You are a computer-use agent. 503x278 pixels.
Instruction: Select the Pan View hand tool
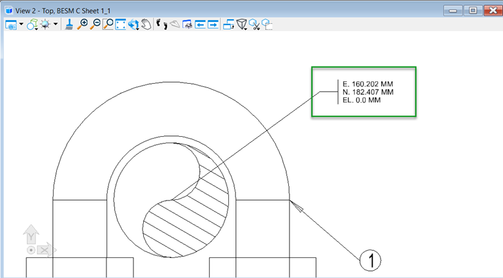(x=146, y=25)
